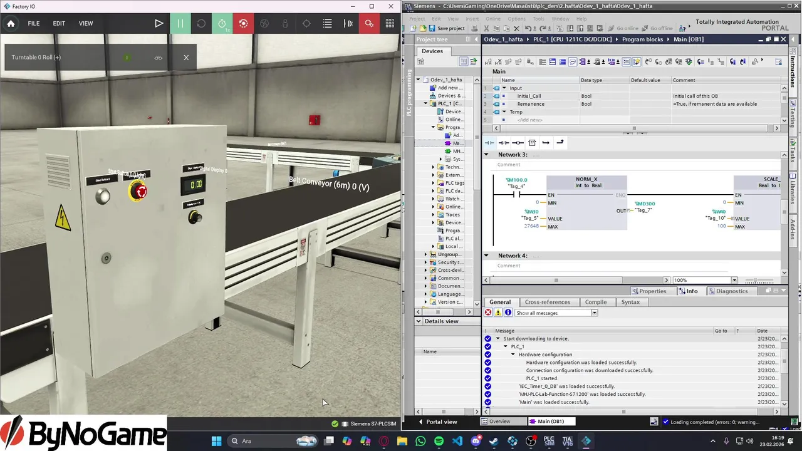Open the Factory IO parts palette grid icon
The image size is (802, 451).
point(390,23)
